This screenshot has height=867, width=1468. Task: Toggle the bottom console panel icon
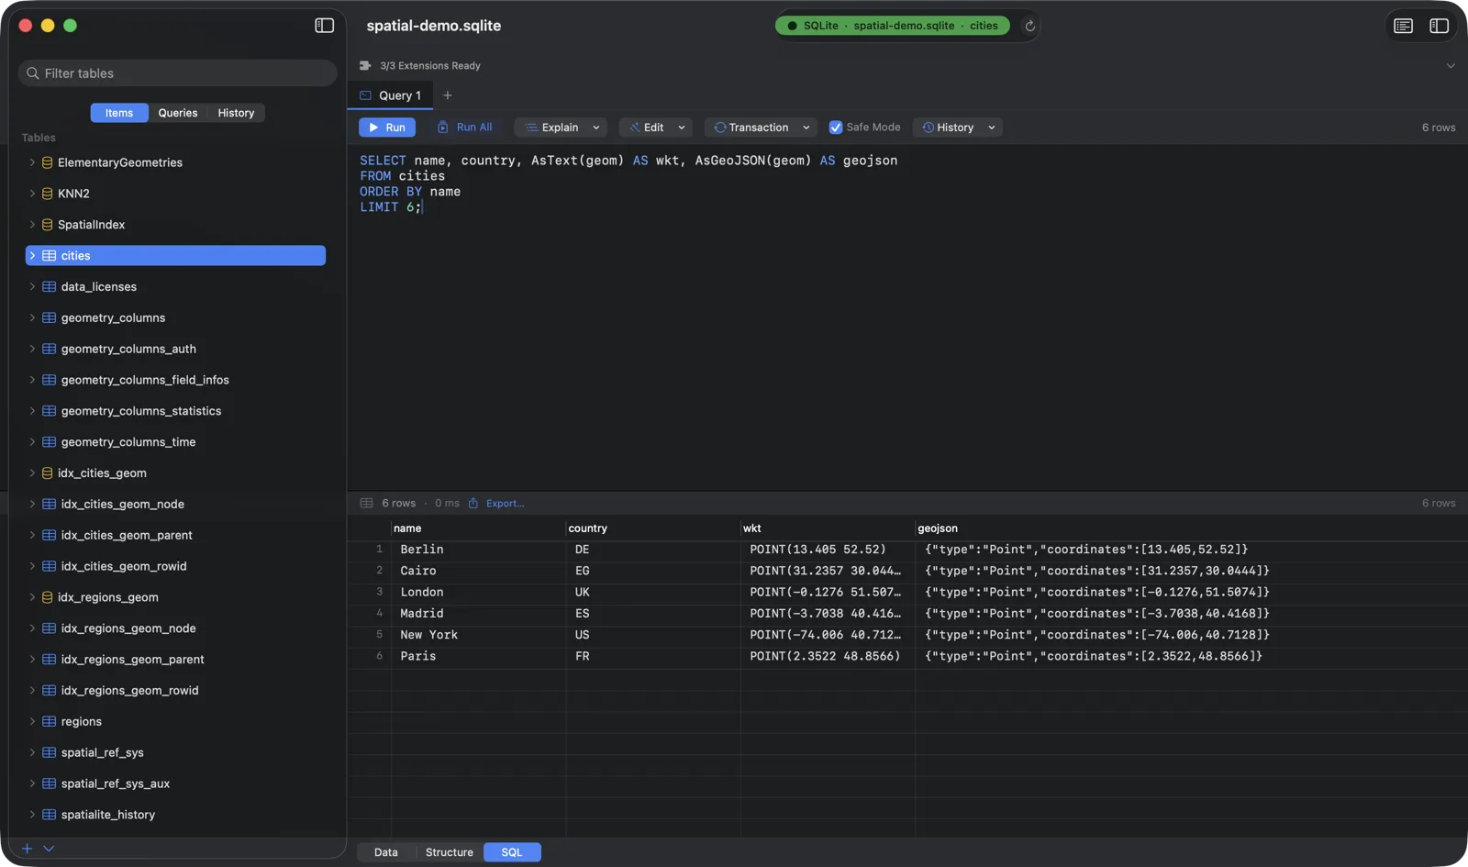pyautogui.click(x=1403, y=26)
